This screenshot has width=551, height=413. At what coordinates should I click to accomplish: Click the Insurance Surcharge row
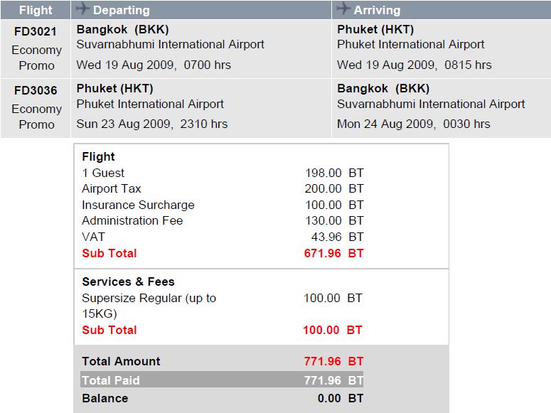coord(223,205)
